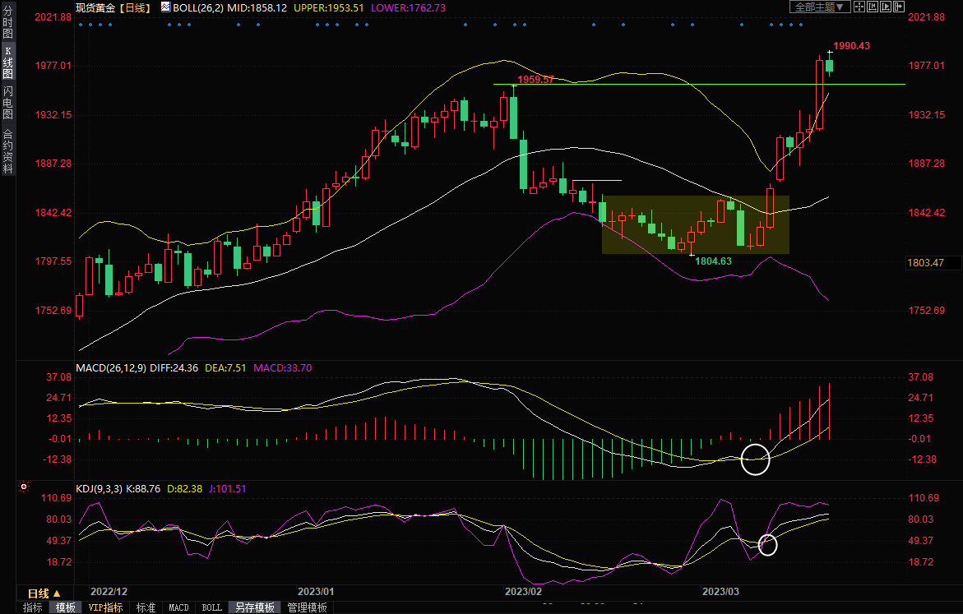The width and height of the screenshot is (963, 614).
Task: Click the jump-to-start chart icon
Action: [872, 7]
